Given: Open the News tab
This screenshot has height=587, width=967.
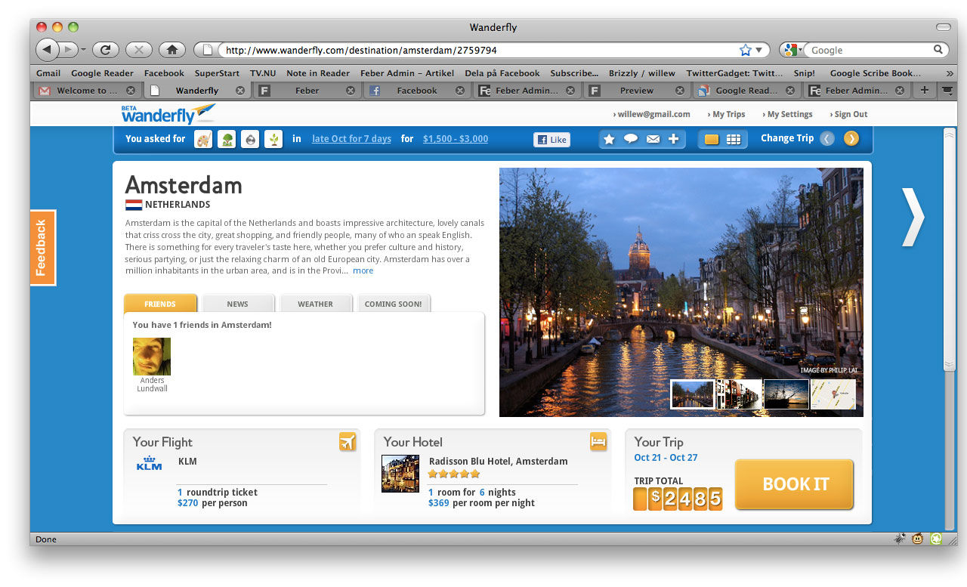Looking at the screenshot, I should coord(237,304).
